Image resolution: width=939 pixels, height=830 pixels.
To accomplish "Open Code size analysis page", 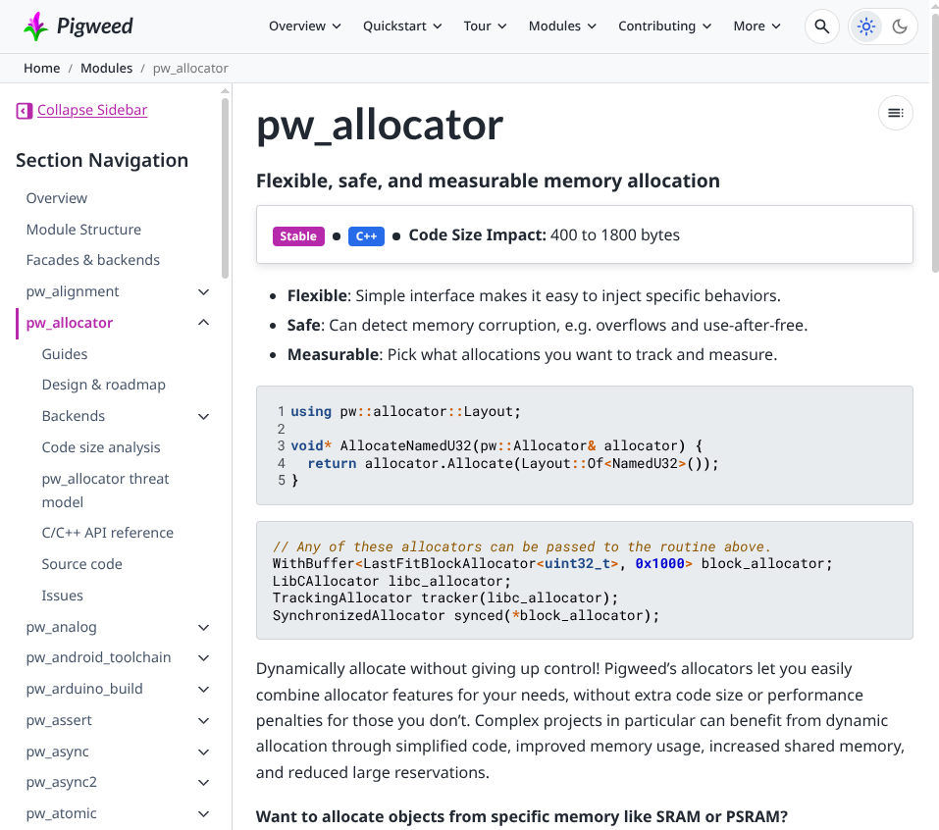I will pos(101,447).
